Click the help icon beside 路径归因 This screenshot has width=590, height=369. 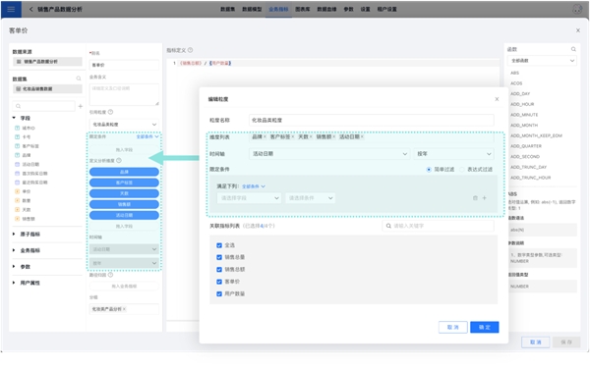pyautogui.click(x=110, y=275)
